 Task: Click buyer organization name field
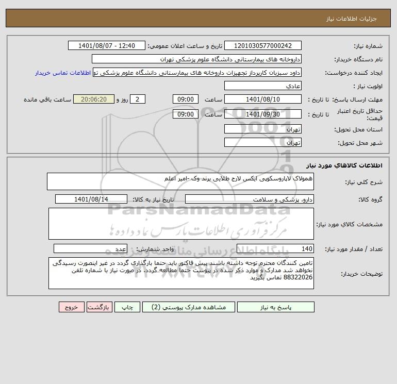click(196, 59)
